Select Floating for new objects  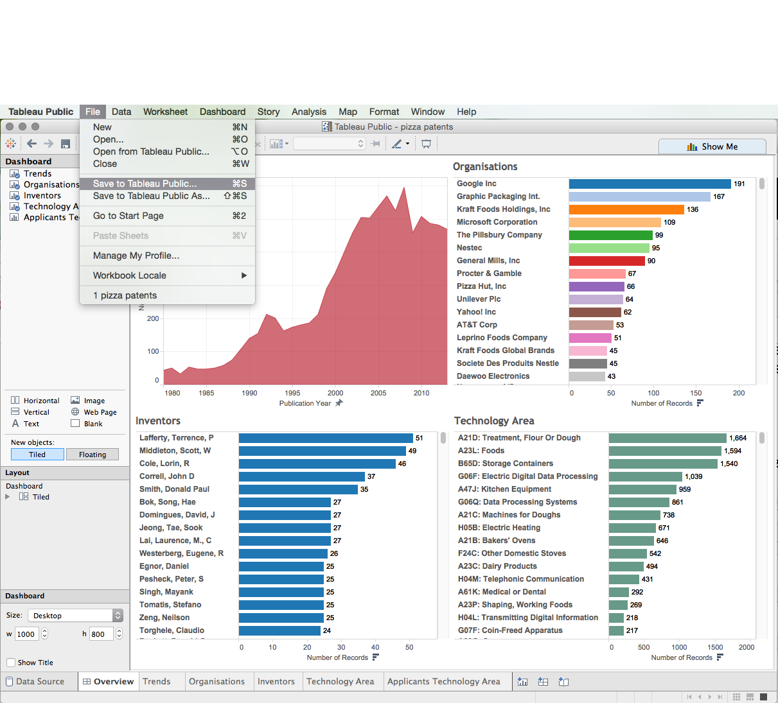coord(93,455)
